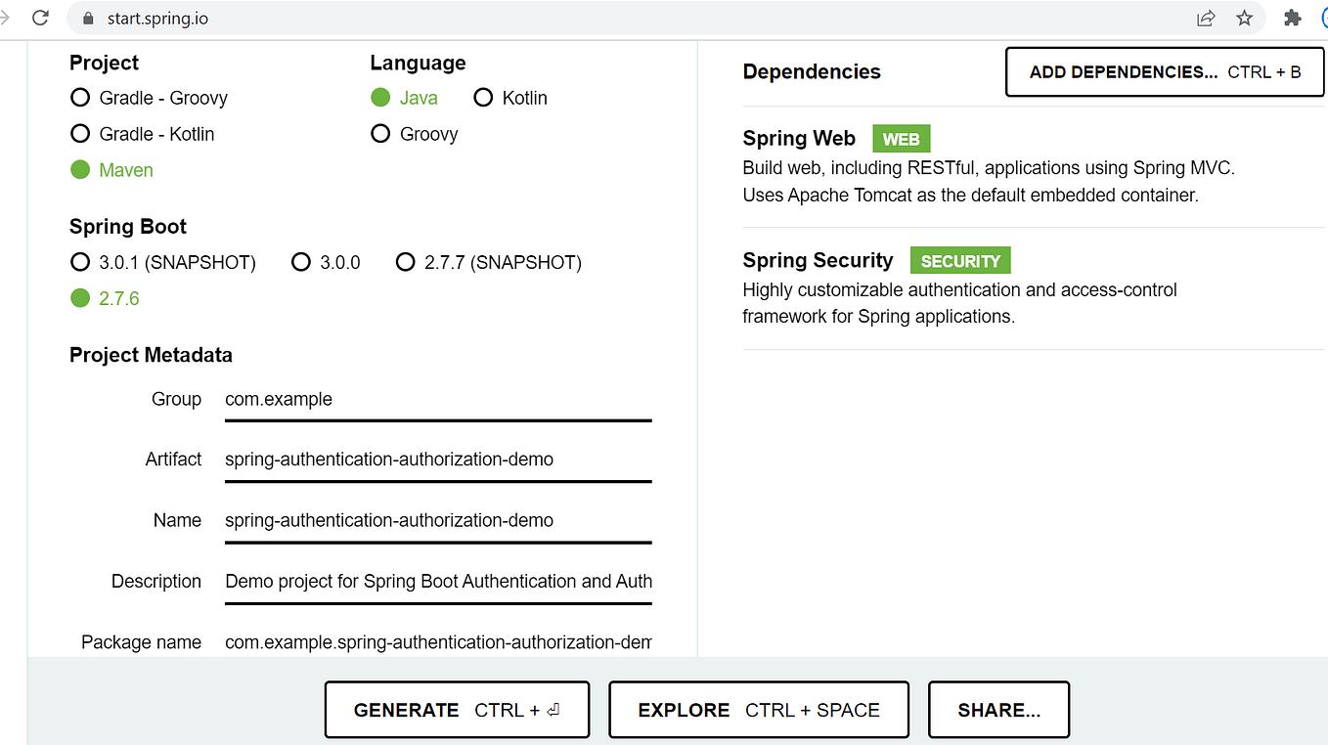Choose Spring Boot version 3.0.0
Viewport: 1328px width, 745px height.
click(x=301, y=262)
